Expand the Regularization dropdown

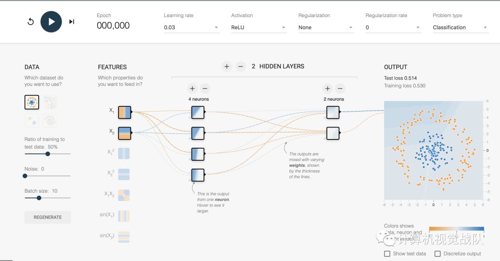325,28
